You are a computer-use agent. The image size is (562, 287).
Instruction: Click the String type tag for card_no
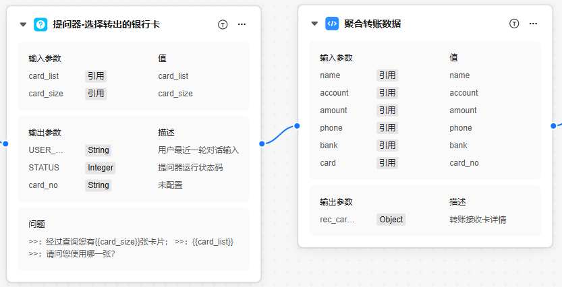99,185
